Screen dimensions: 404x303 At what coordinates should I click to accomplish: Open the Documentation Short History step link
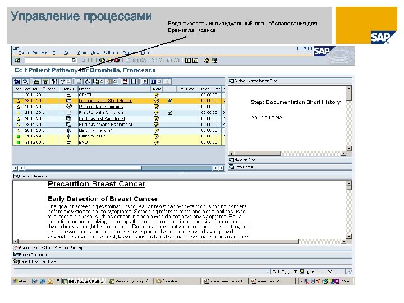tap(105, 101)
